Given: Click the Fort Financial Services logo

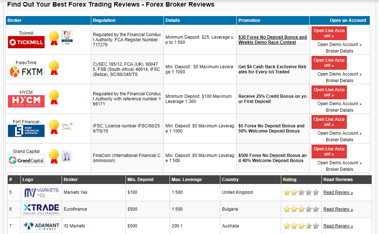Looking at the screenshot, I should pos(26,131).
